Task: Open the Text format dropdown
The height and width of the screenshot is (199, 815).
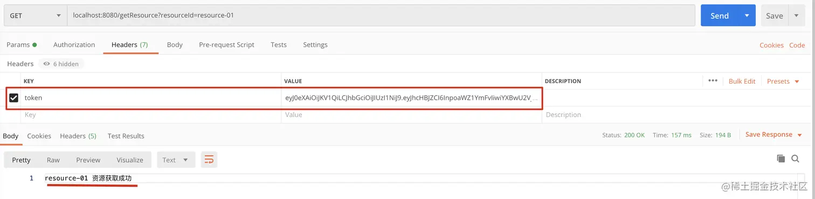Action: click(x=175, y=160)
